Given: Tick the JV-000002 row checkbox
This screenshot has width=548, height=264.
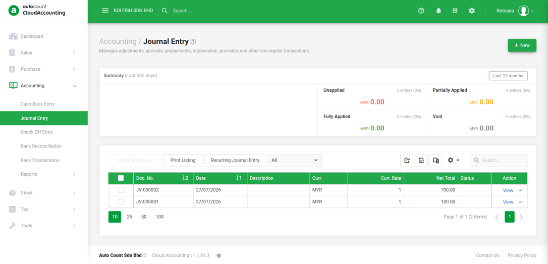Looking at the screenshot, I should pos(121,190).
